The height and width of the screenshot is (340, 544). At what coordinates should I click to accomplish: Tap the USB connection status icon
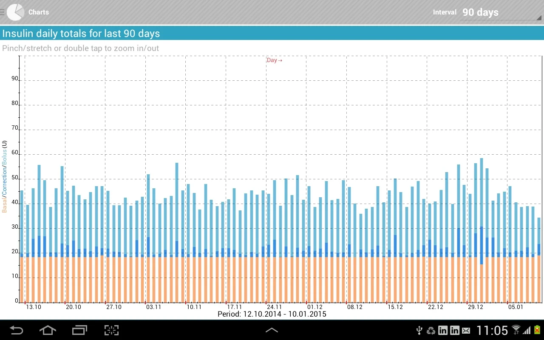coord(419,330)
